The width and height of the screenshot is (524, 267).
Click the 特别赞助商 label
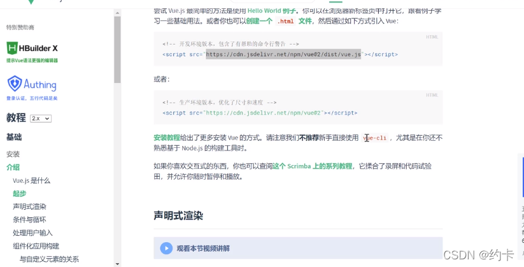pos(20,27)
